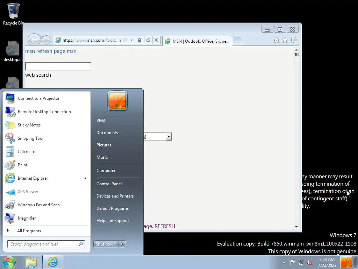Click the IE address bar URL
The image size is (358, 269).
tap(91, 40)
